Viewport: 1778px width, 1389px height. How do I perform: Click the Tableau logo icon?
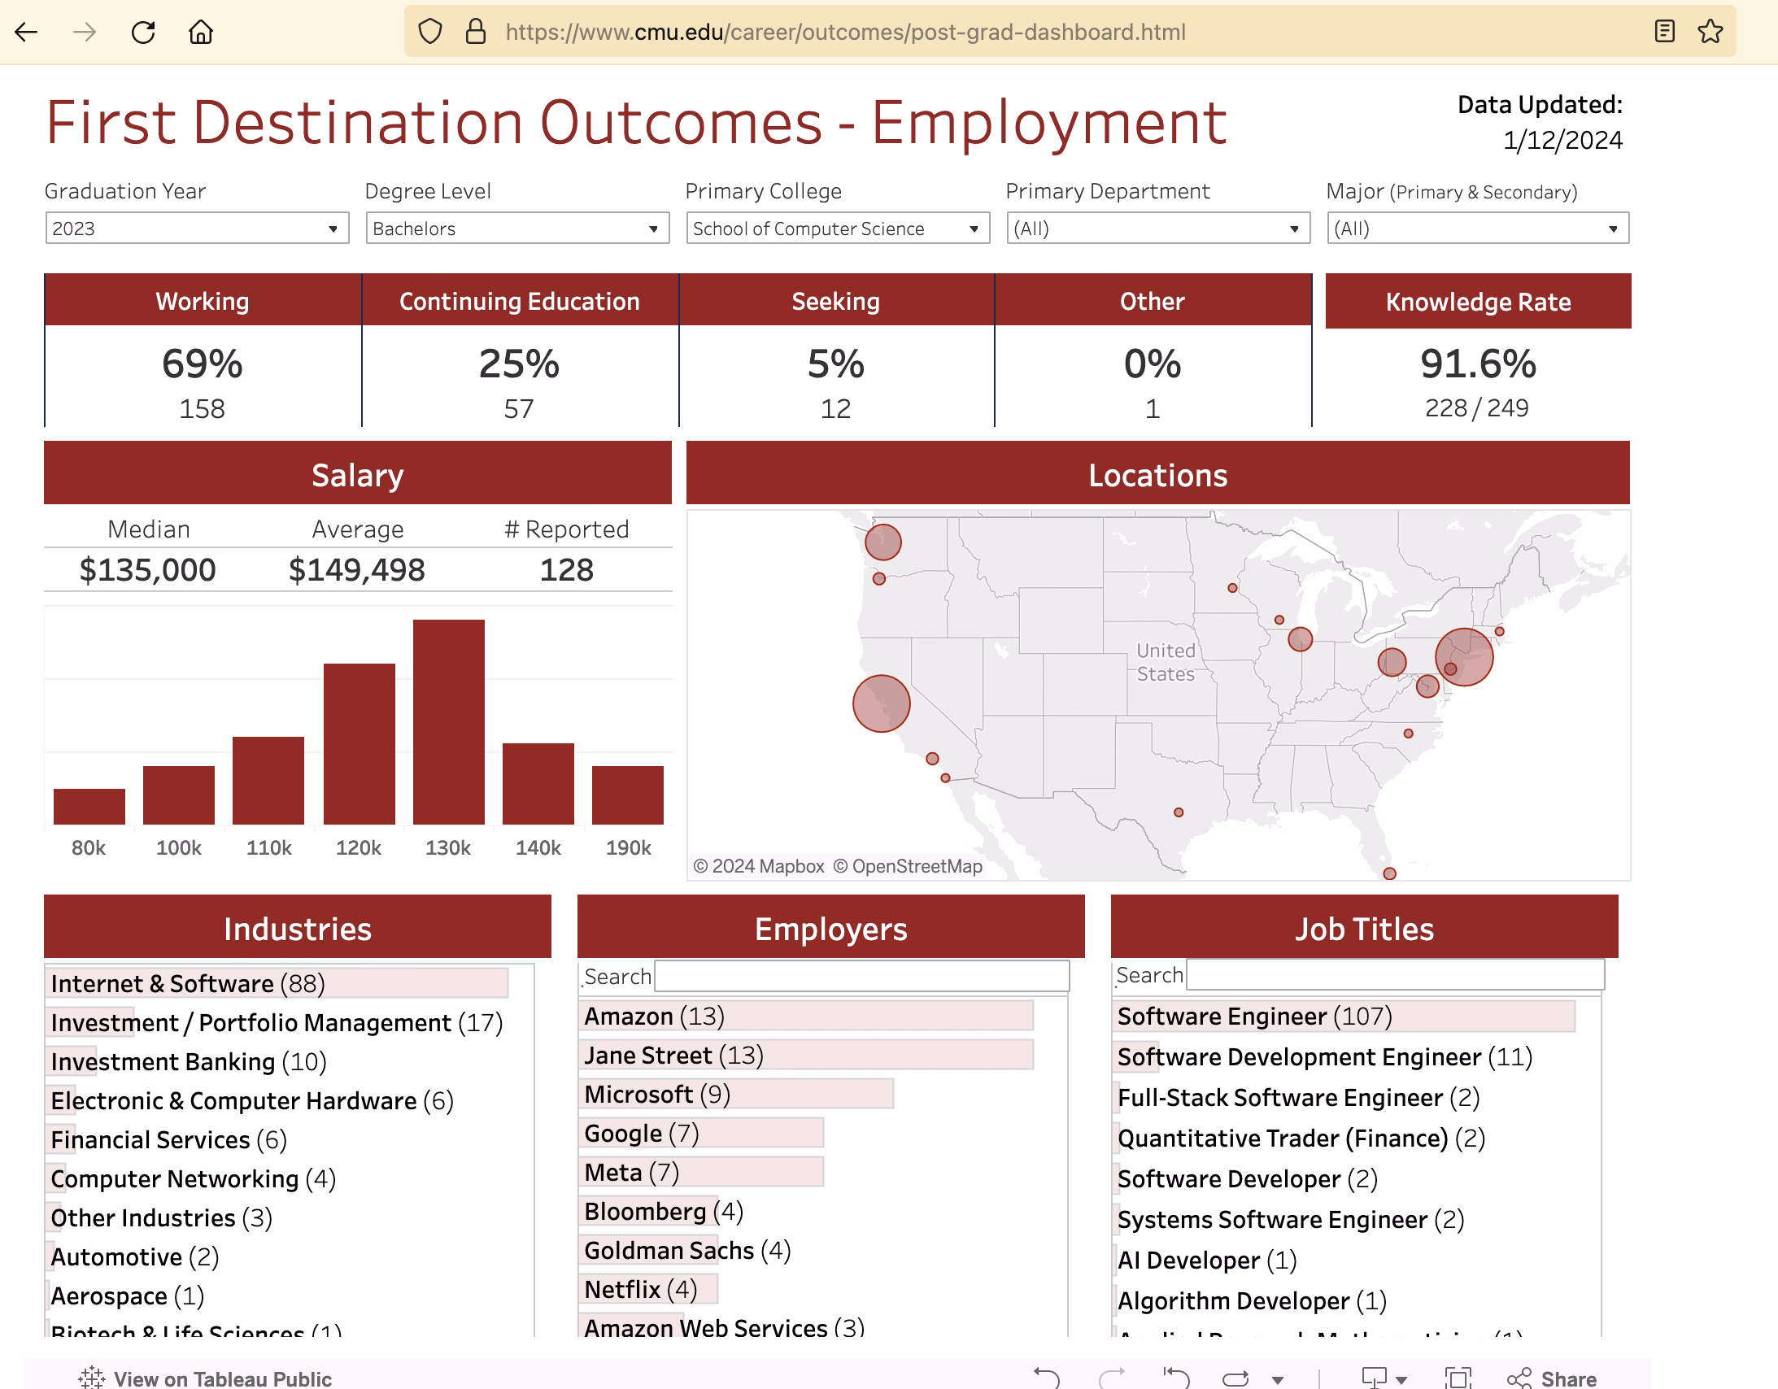[92, 1378]
